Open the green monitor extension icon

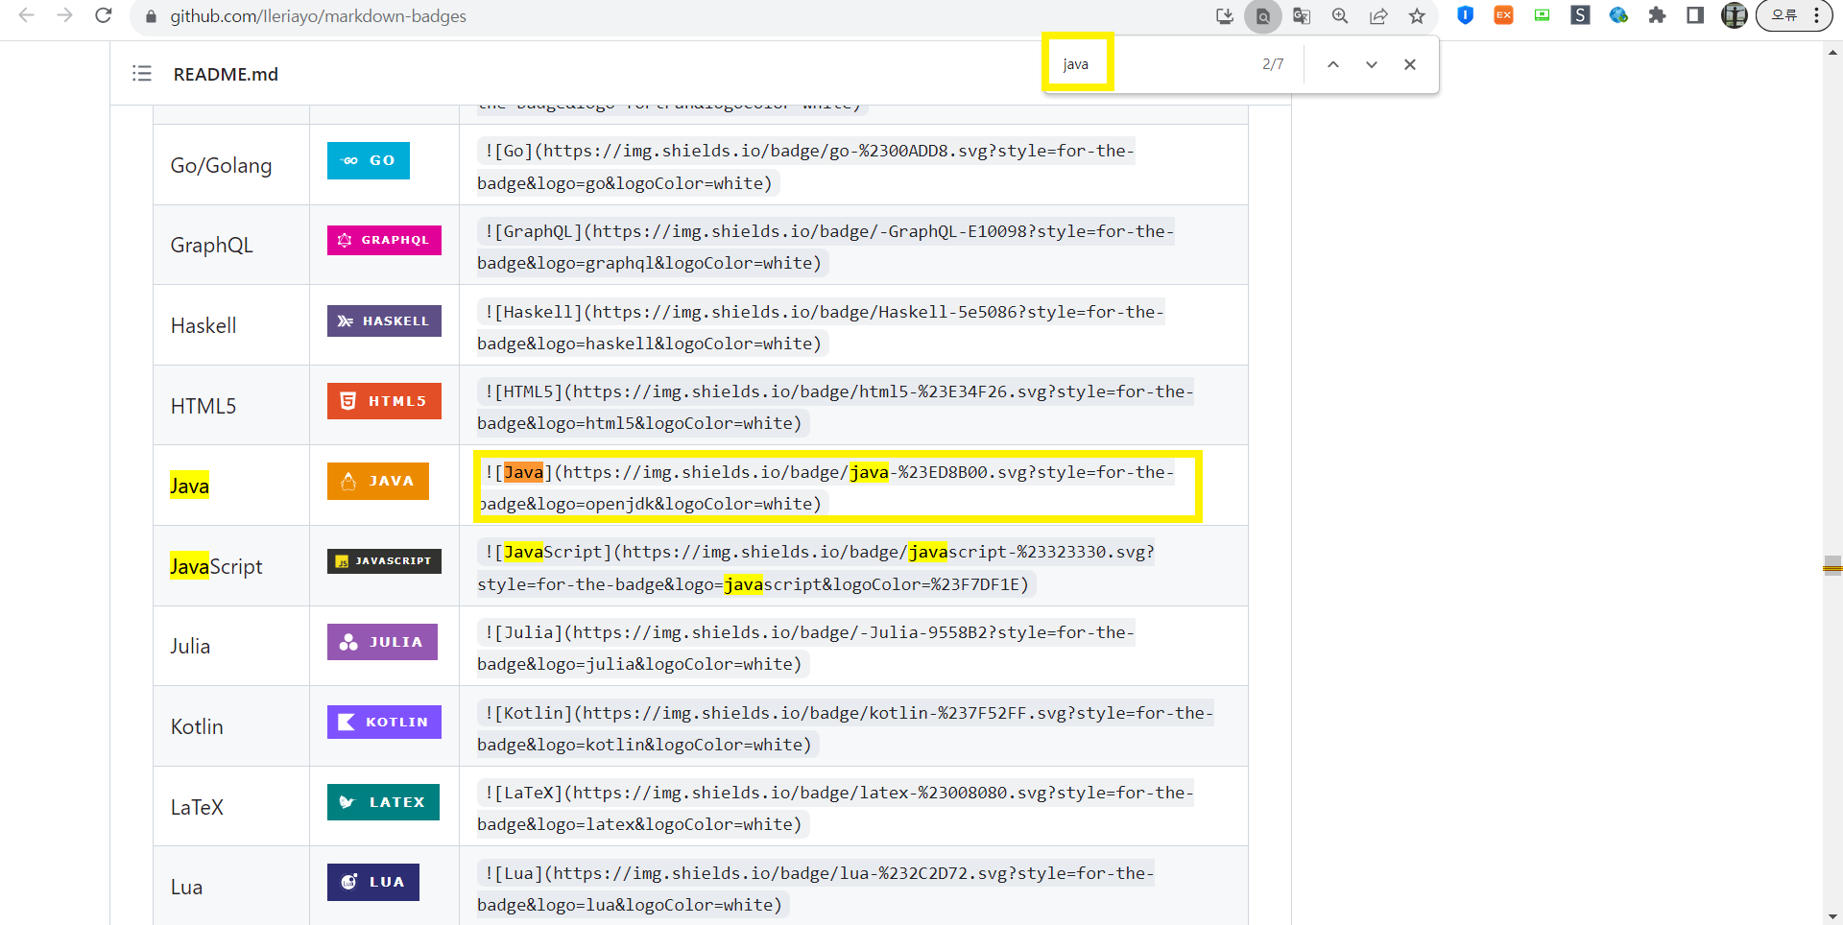point(1542,15)
